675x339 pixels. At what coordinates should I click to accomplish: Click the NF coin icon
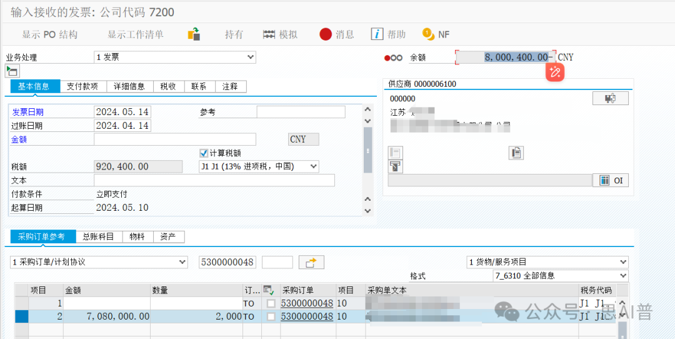[x=428, y=34]
